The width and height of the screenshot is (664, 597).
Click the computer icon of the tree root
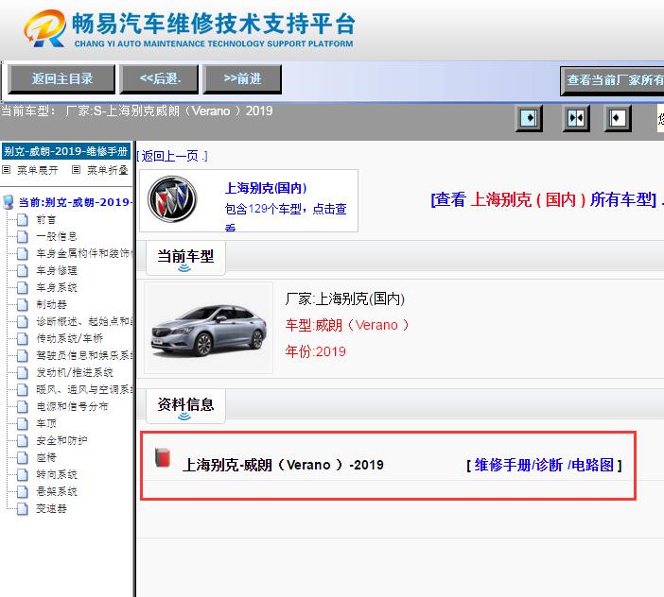coord(9,202)
